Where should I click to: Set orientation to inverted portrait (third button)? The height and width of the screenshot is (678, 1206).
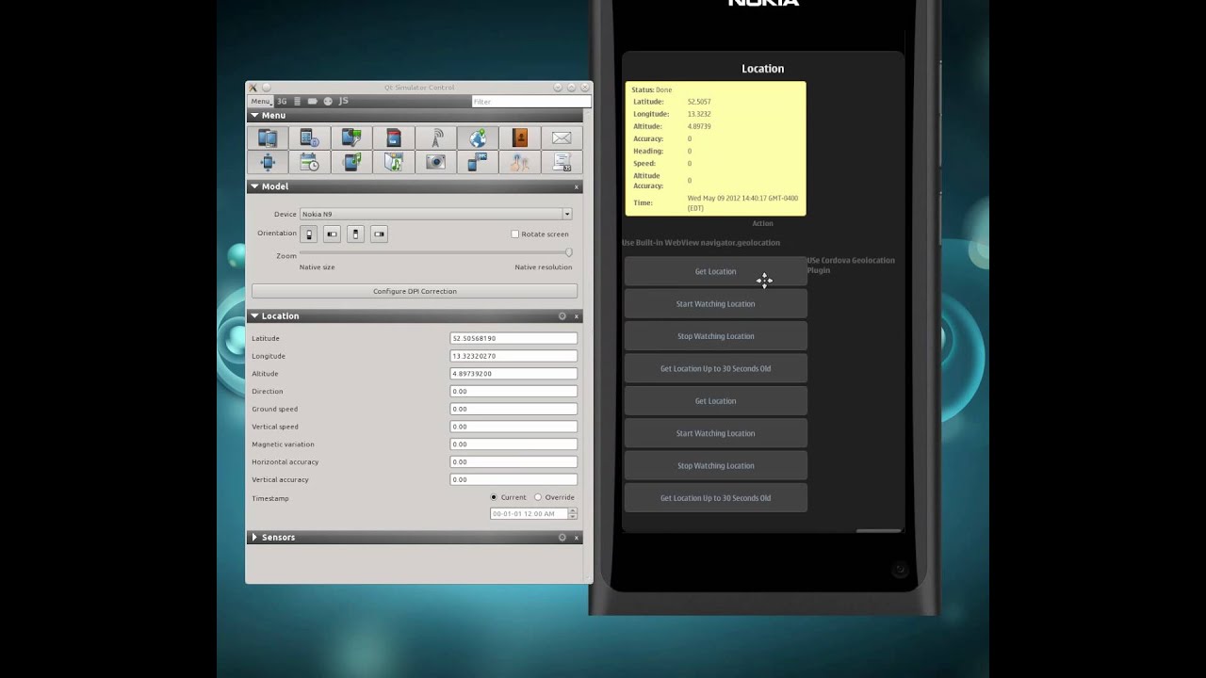(355, 234)
